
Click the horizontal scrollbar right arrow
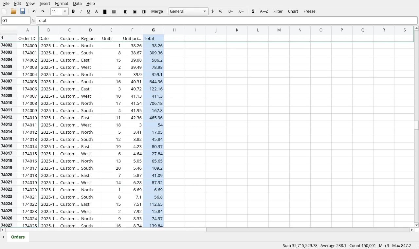412,230
